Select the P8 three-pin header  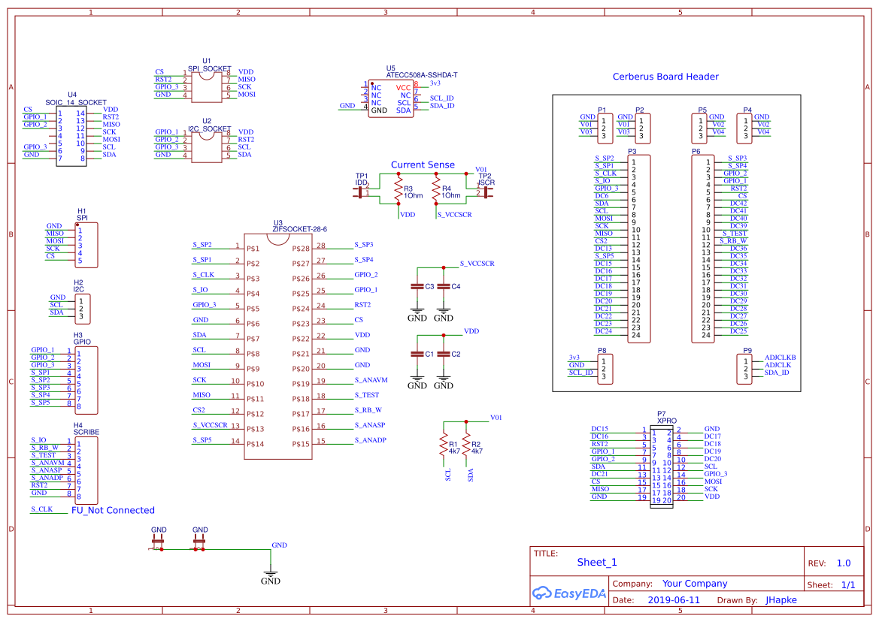pos(605,369)
